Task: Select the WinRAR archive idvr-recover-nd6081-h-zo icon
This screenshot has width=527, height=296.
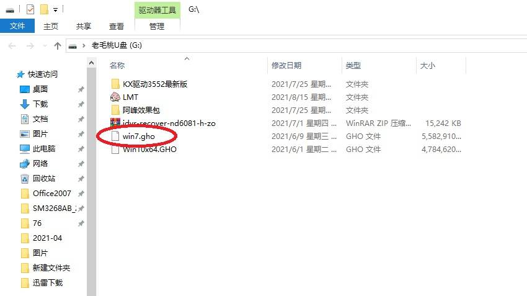Action: click(x=115, y=123)
